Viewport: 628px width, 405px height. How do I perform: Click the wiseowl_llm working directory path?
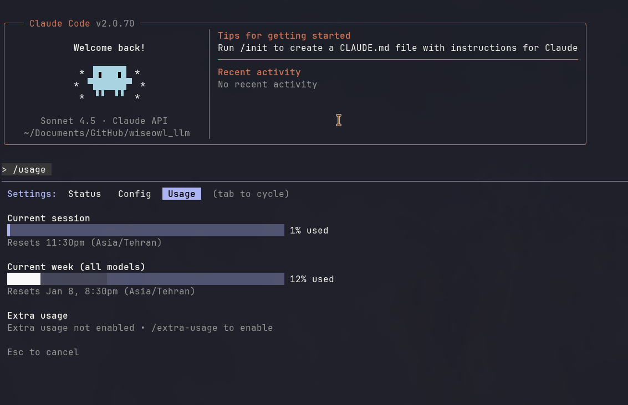106,133
